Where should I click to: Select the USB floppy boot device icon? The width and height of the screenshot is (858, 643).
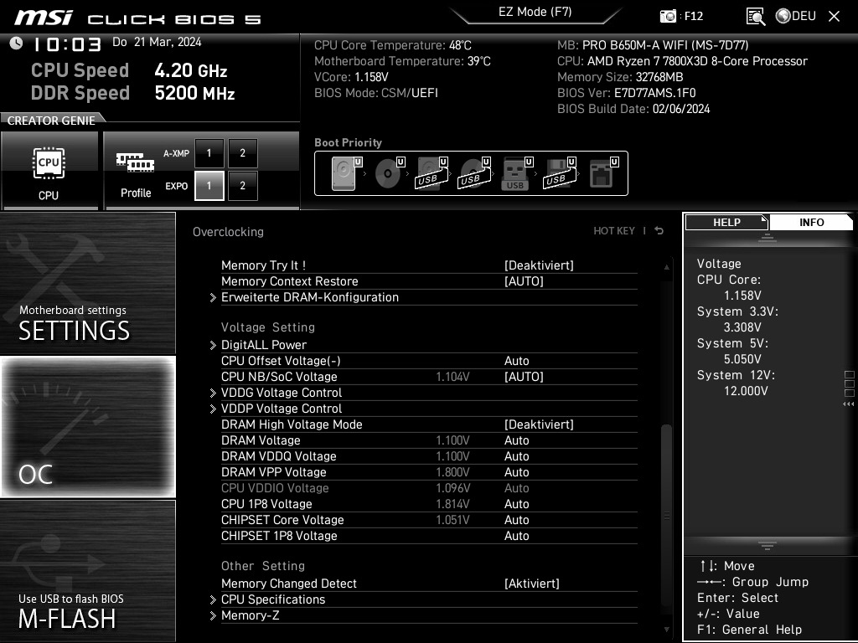[560, 173]
